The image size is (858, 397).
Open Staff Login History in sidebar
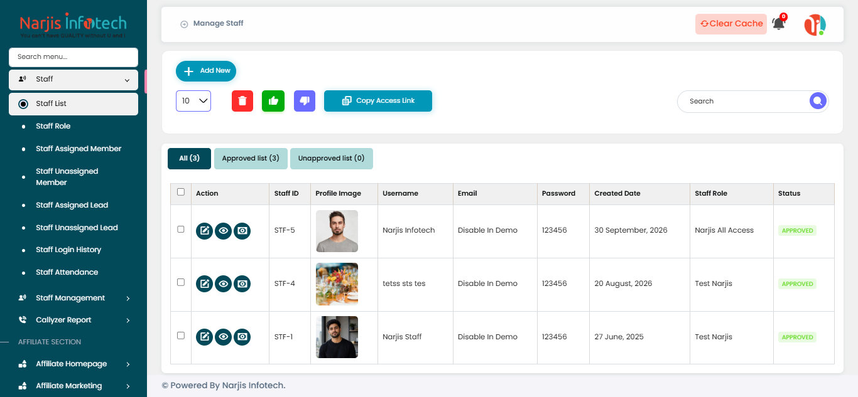click(x=68, y=250)
